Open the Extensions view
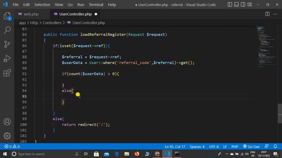The height and width of the screenshot is (158, 282). tap(7, 73)
